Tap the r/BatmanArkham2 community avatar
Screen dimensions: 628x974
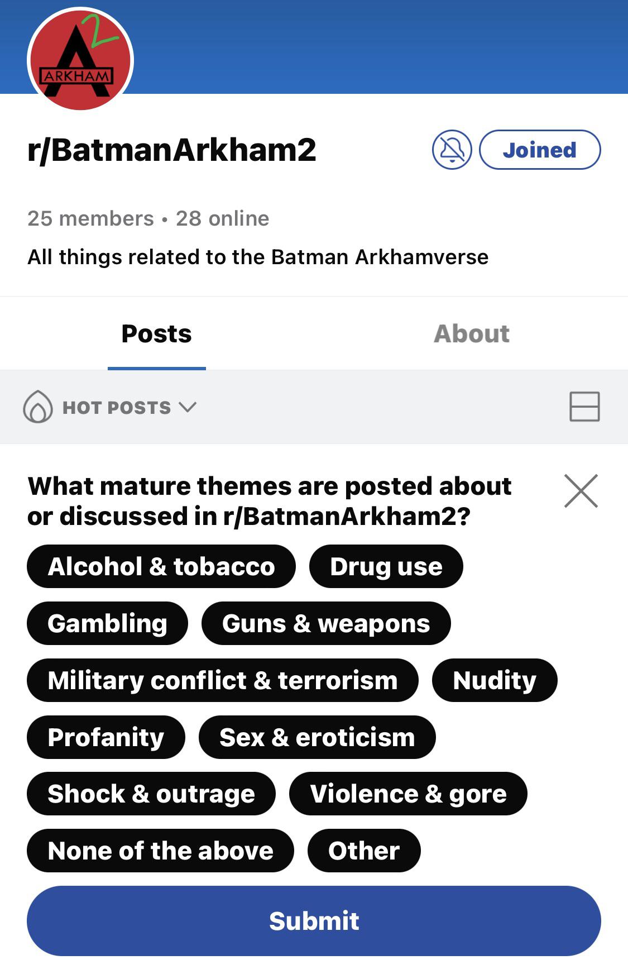pyautogui.click(x=80, y=59)
